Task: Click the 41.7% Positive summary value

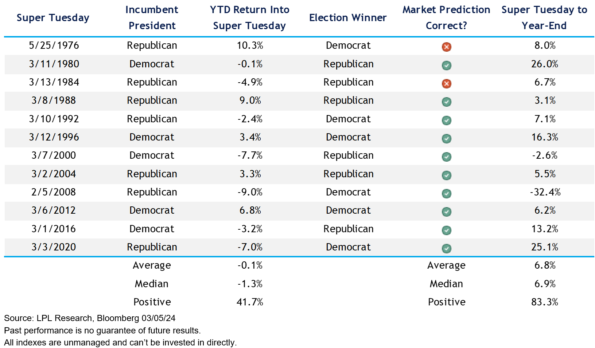Action: [250, 302]
